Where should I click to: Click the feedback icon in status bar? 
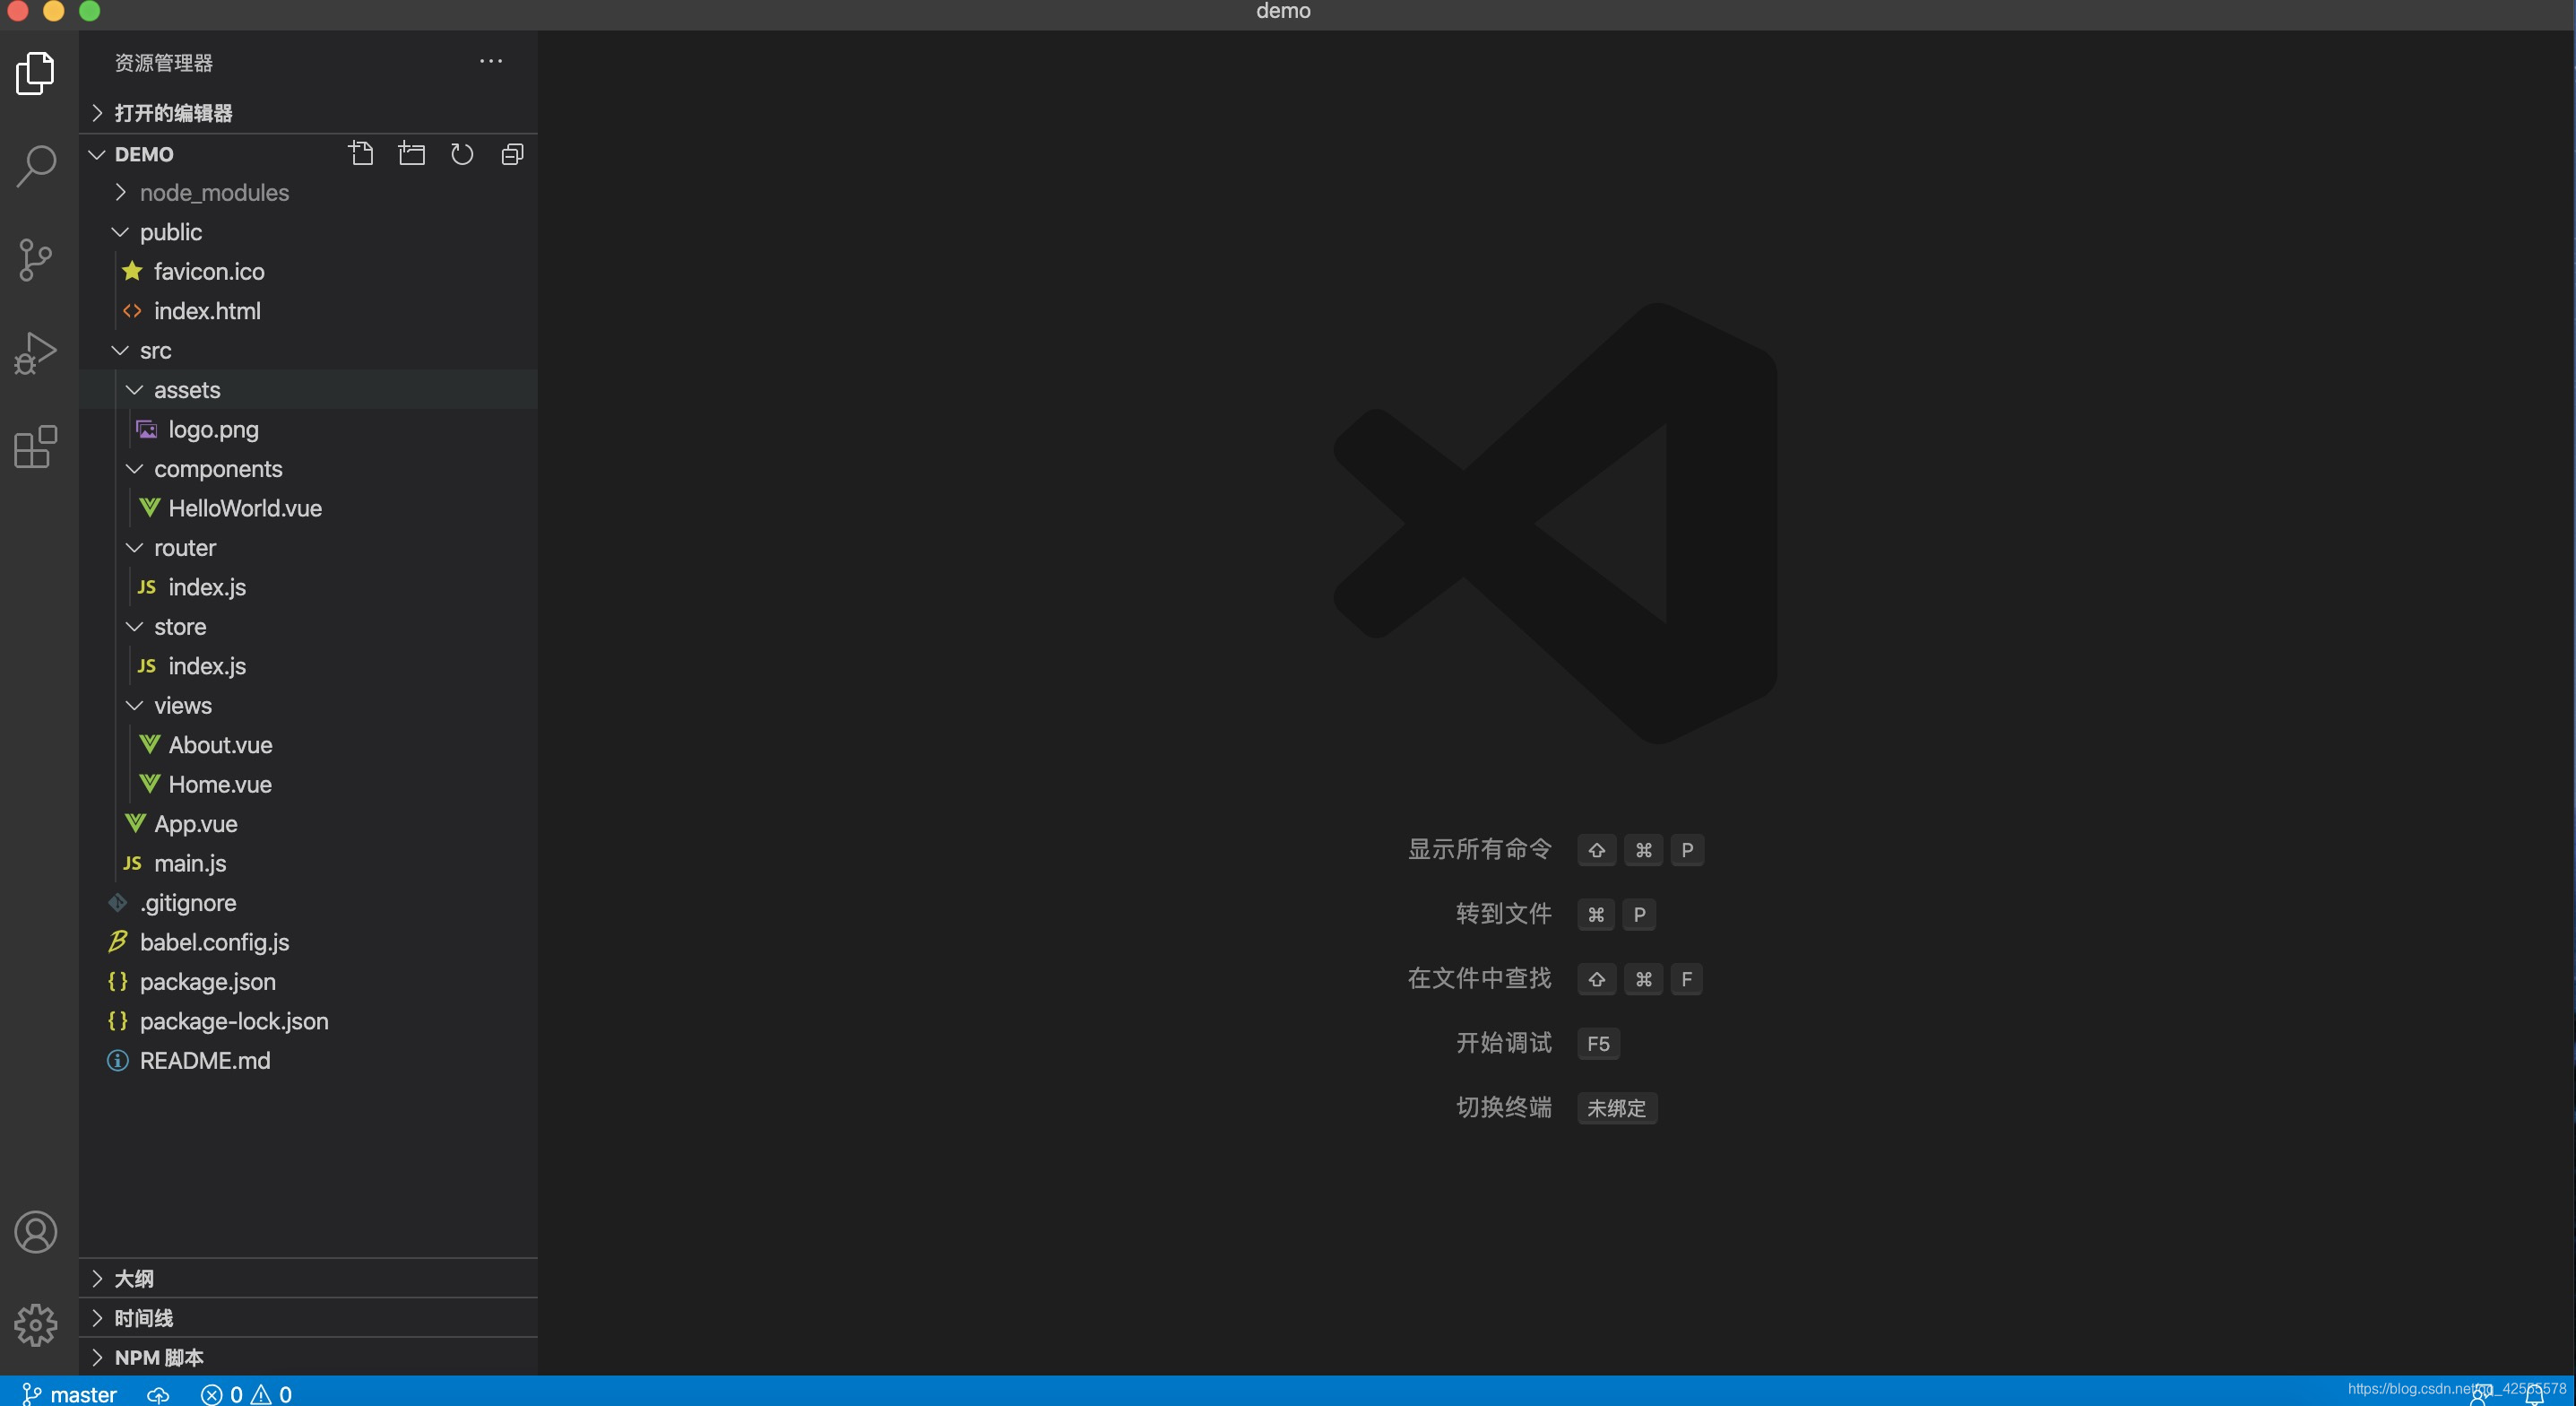pos(2480,1394)
